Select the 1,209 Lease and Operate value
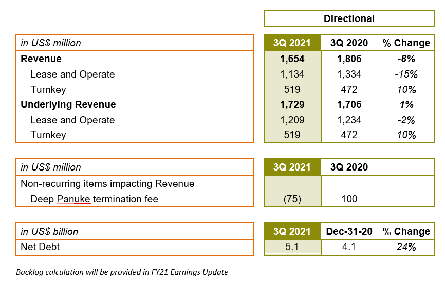This screenshot has width=445, height=284. pos(292,120)
